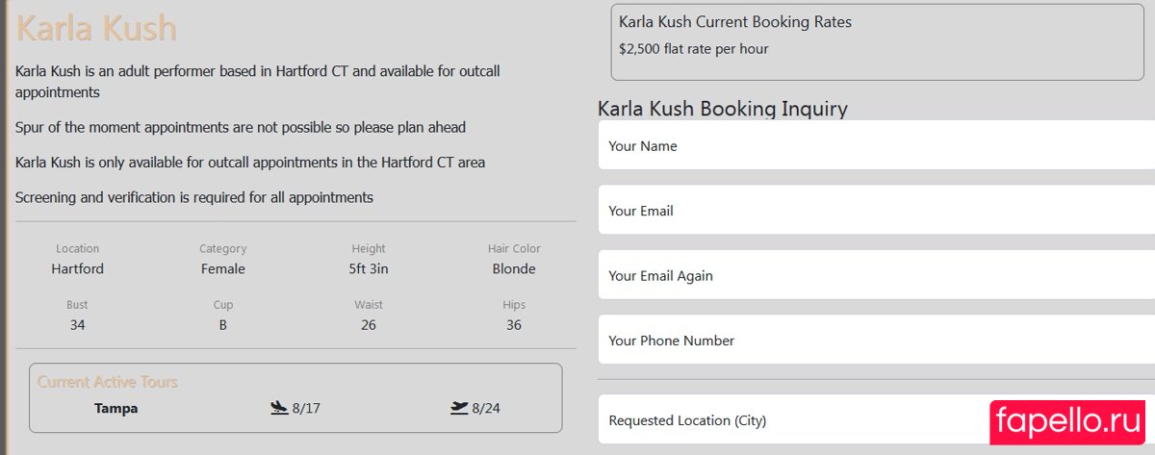The height and width of the screenshot is (455, 1155).
Task: Click the Booking Inquiry form heading
Action: point(722,108)
